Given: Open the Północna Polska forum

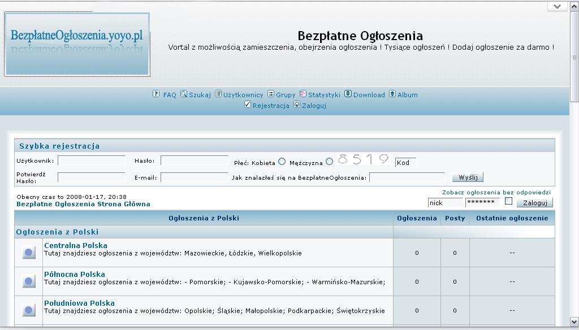Looking at the screenshot, I should coord(75,274).
